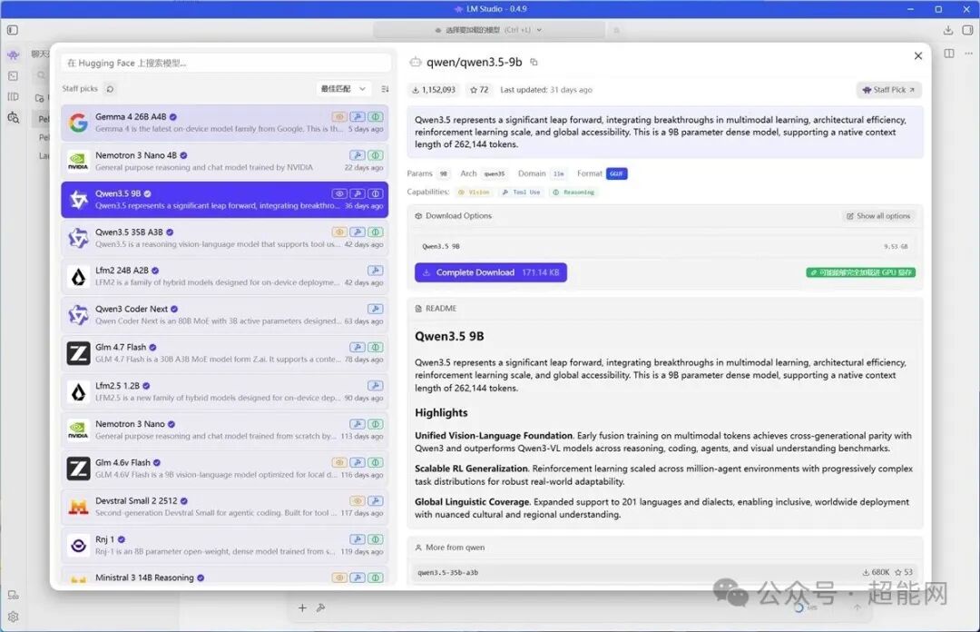Click the star count 72 button
The height and width of the screenshot is (632, 980).
coord(479,90)
